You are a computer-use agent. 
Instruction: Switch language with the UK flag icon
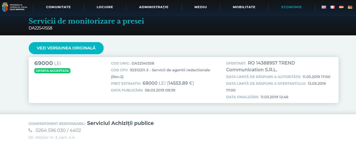click(x=324, y=7)
